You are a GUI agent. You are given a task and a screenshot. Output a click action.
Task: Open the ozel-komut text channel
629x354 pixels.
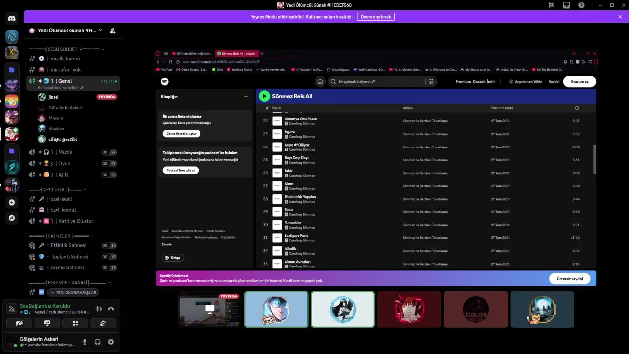(73, 210)
